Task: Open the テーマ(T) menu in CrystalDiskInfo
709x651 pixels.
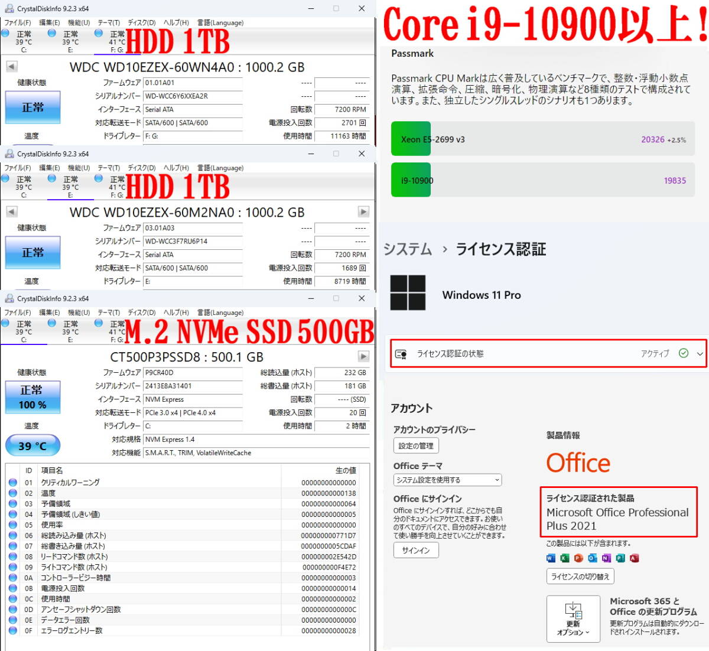Action: 107,22
